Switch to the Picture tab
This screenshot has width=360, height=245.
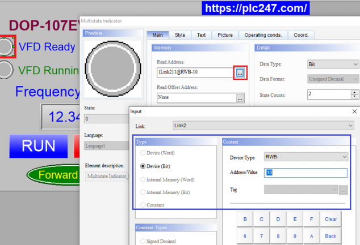point(225,35)
